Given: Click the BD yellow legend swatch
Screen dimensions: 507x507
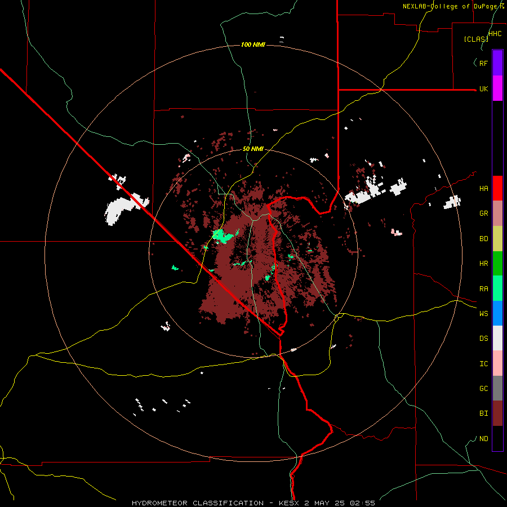Looking at the screenshot, I should pyautogui.click(x=497, y=239).
